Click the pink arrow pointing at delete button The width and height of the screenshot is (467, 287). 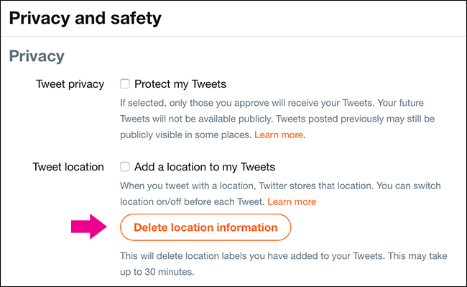(x=89, y=227)
